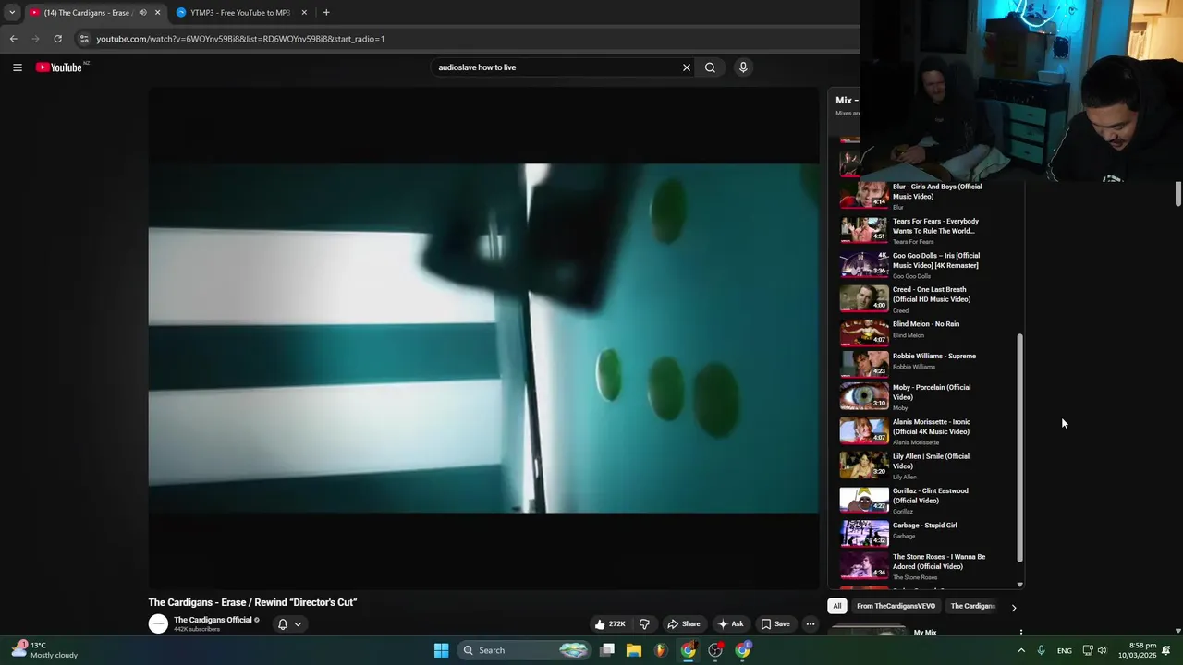This screenshot has height=665, width=1183.
Task: Clear the YouTube search box text
Action: tap(686, 67)
